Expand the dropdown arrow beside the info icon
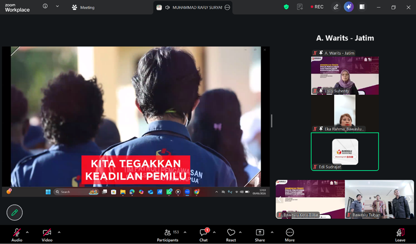The height and width of the screenshot is (244, 416). click(57, 6)
